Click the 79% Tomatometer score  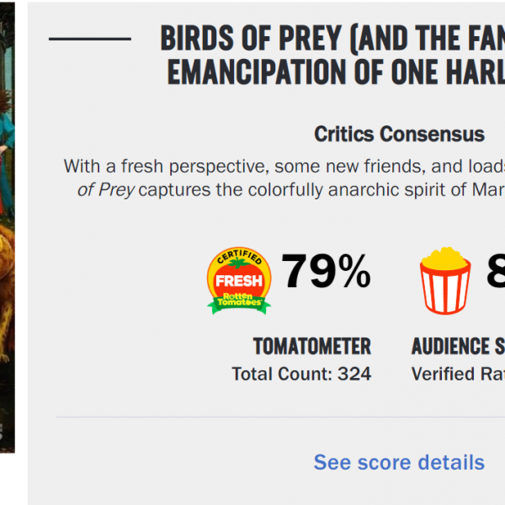(326, 272)
